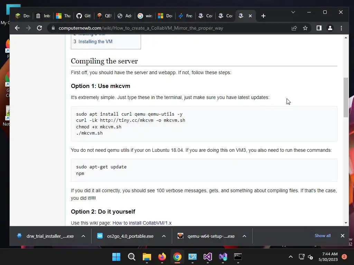Open the notification count badge
The height and width of the screenshot is (265, 354).
click(344, 257)
